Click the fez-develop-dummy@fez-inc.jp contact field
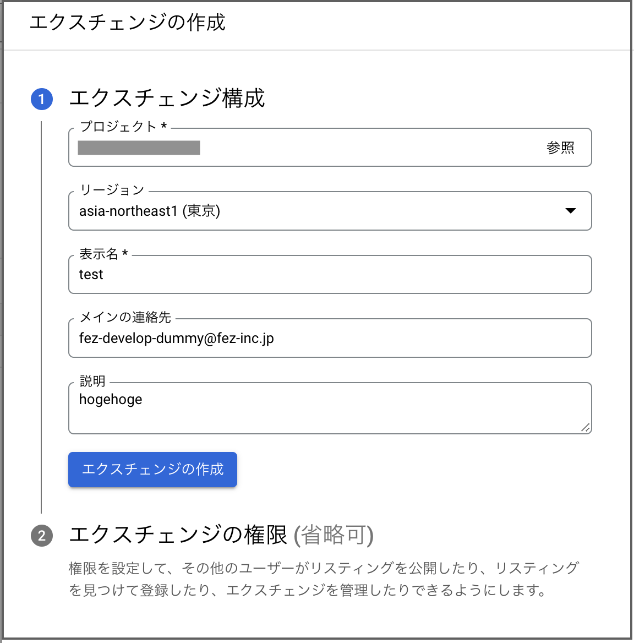634x643 pixels. (x=330, y=338)
